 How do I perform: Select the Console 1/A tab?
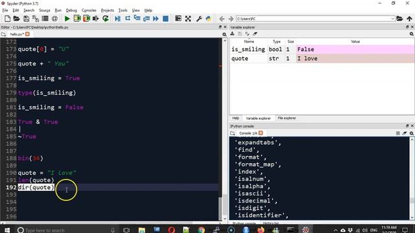tap(248, 133)
